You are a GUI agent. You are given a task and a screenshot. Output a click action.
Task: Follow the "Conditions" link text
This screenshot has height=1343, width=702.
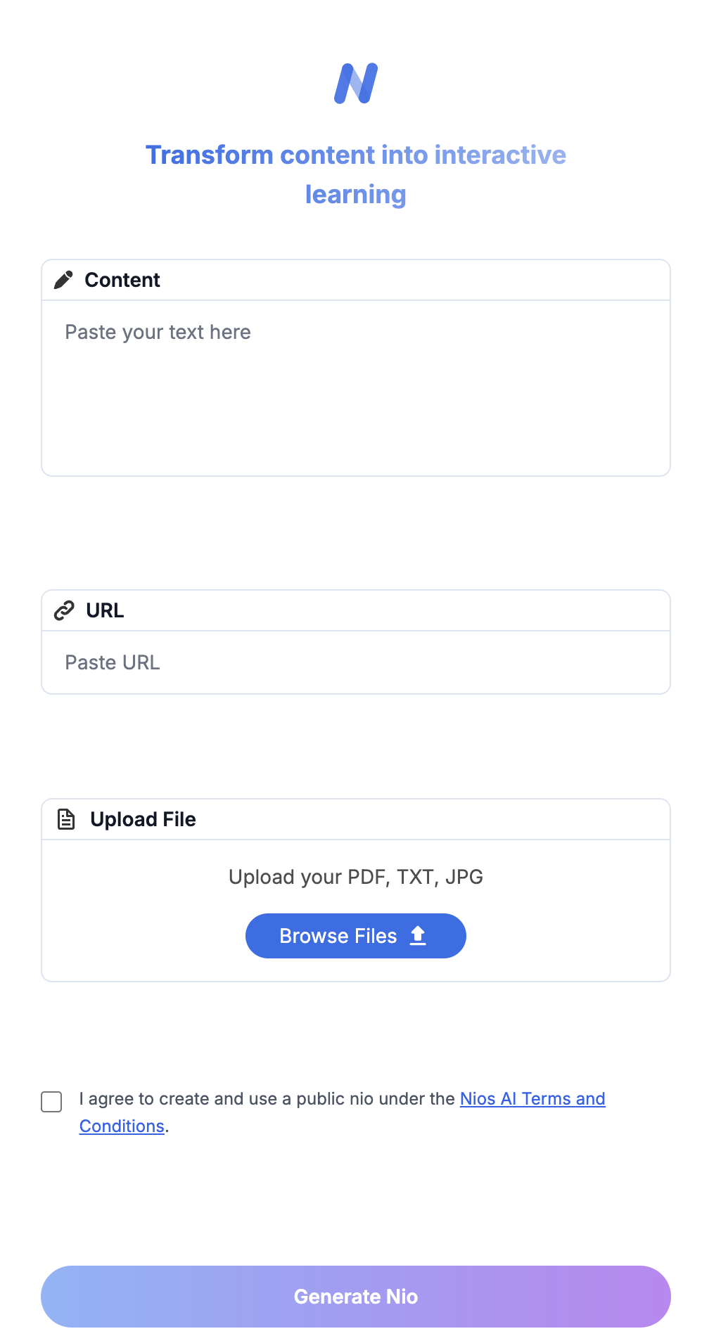(x=122, y=1126)
